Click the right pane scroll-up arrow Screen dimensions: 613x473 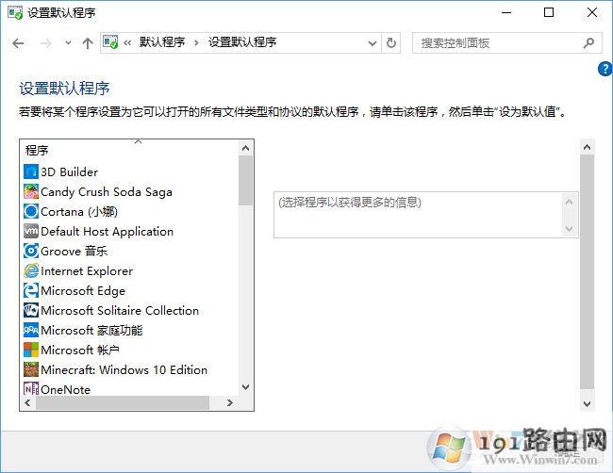coord(587,147)
